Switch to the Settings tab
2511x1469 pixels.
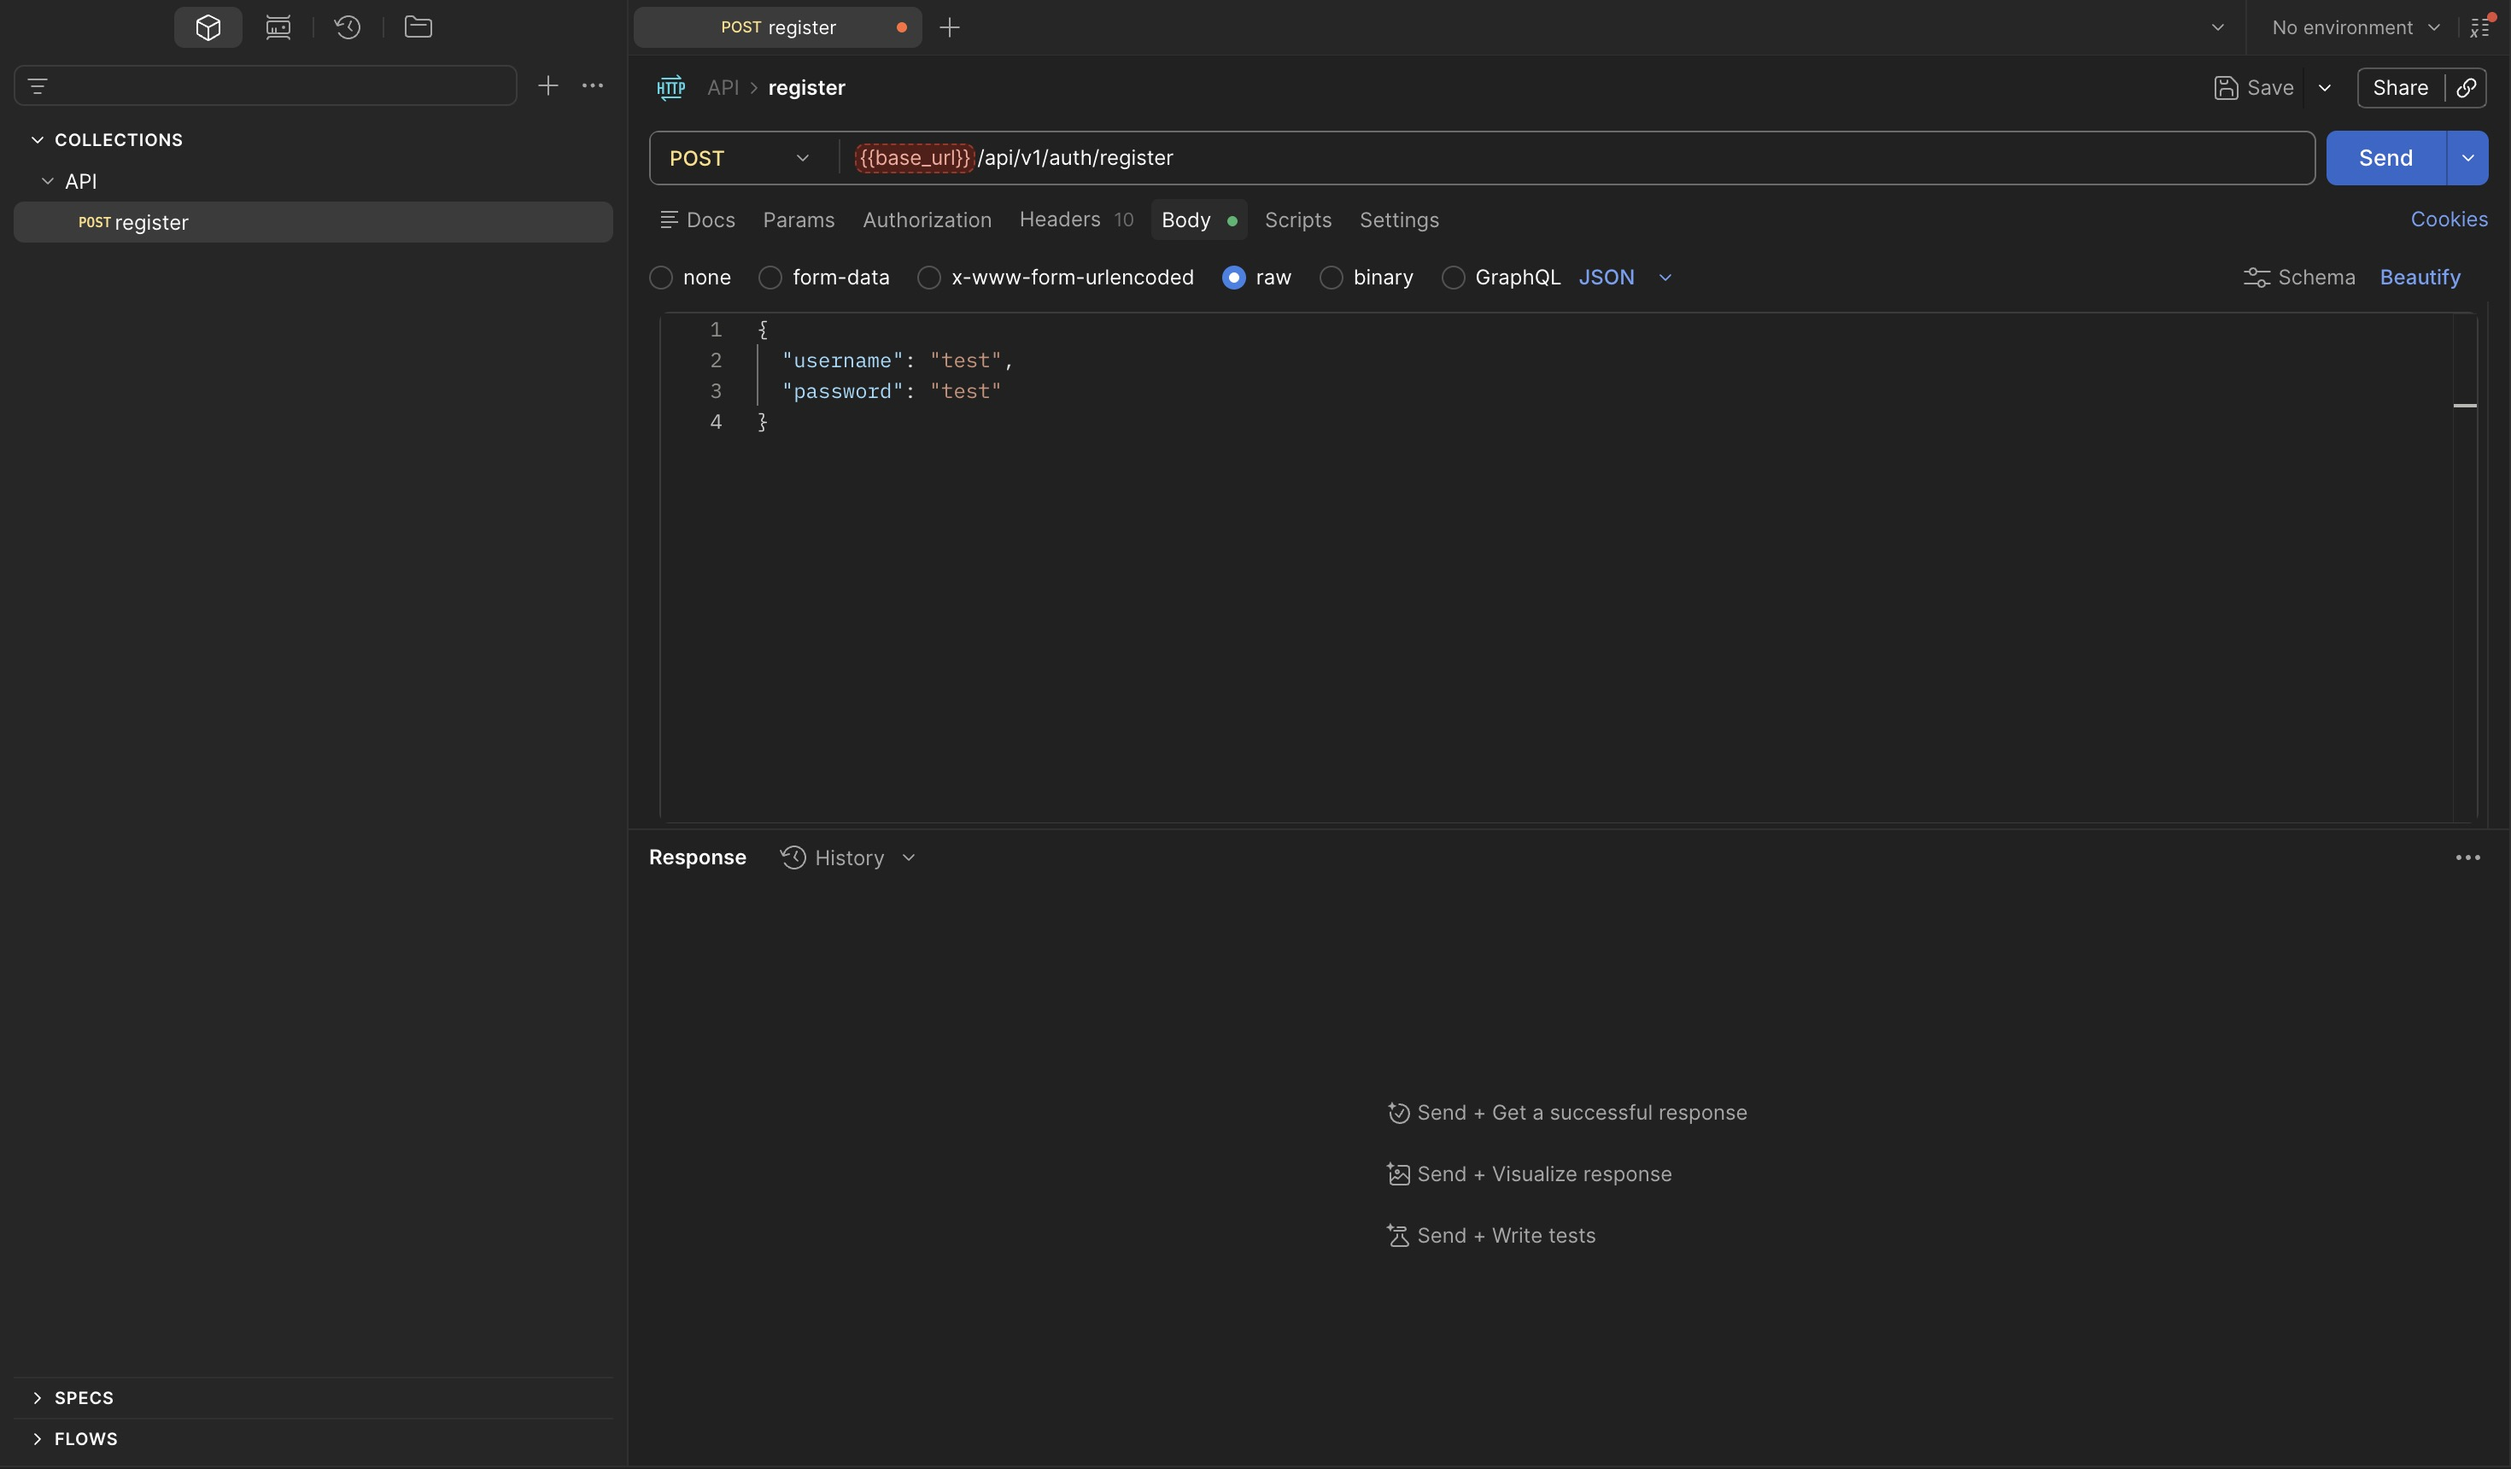1399,220
